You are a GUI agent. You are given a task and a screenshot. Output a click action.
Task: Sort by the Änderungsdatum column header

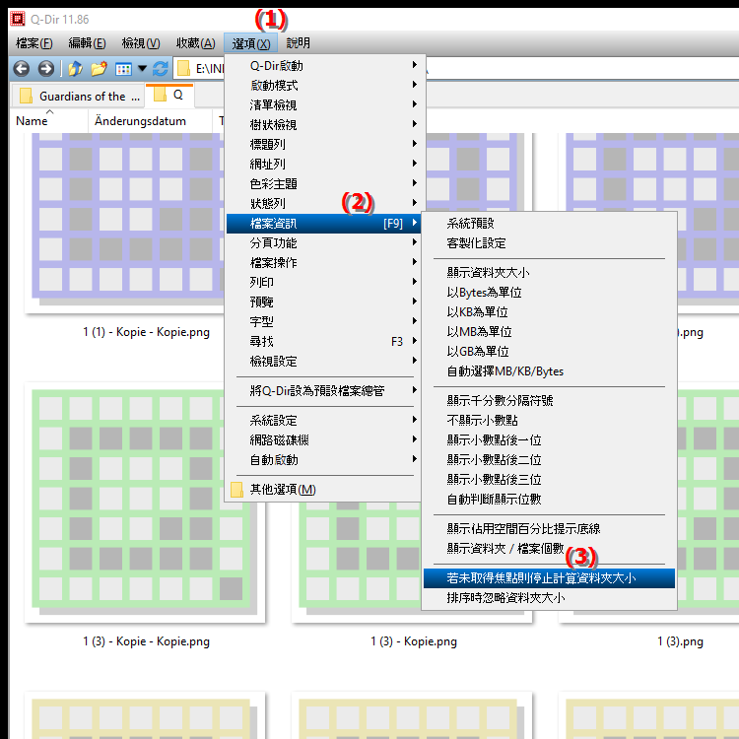click(x=150, y=121)
